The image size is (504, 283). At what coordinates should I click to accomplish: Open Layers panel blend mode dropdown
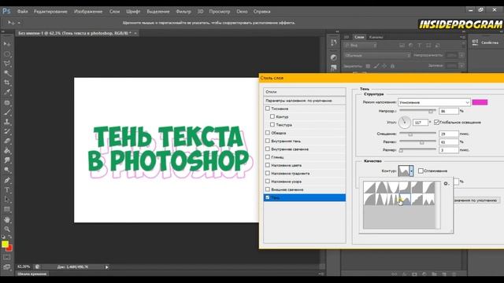click(376, 56)
